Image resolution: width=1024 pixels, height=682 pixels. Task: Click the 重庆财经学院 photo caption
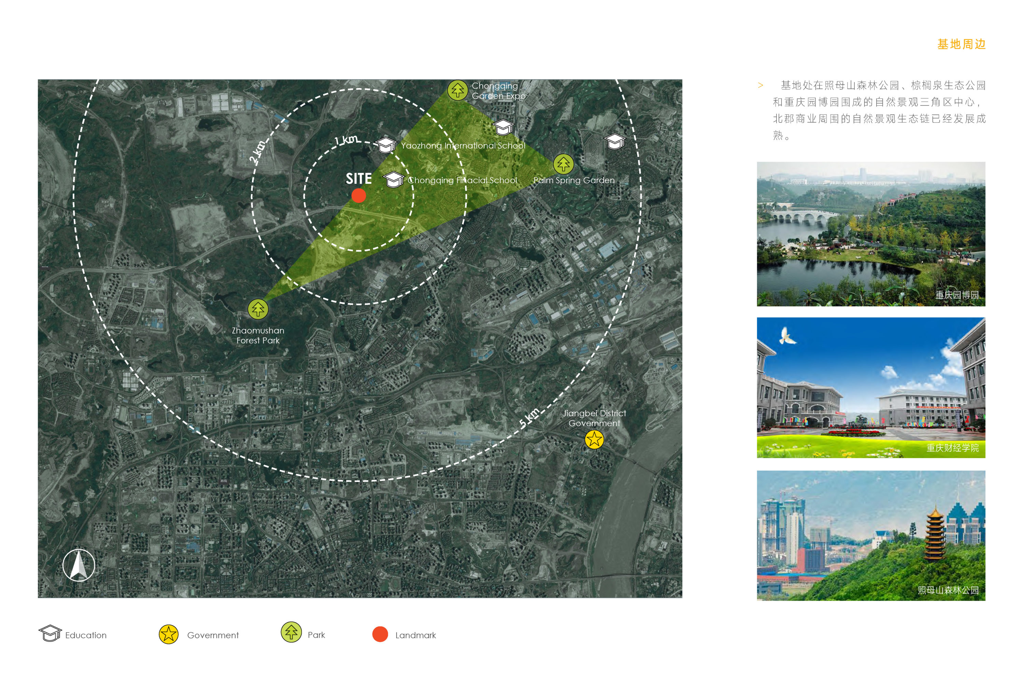tap(953, 447)
